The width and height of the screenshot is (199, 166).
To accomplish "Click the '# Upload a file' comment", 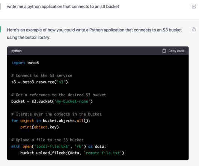I will click(x=47, y=140).
